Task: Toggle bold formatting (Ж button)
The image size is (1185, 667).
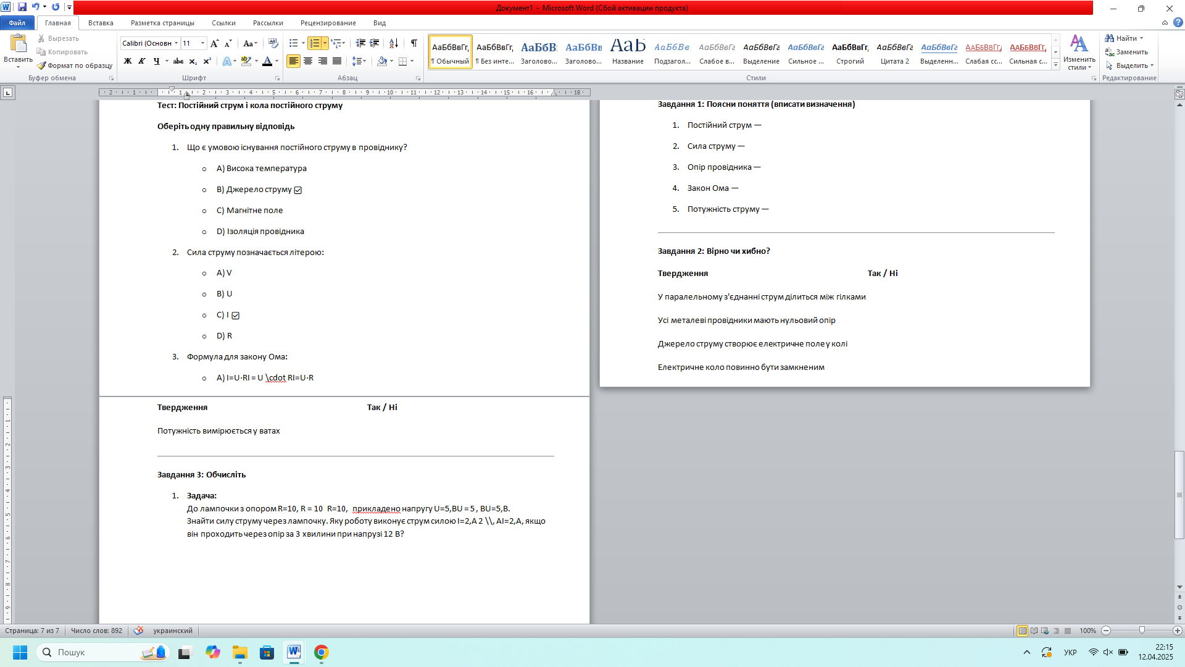Action: [x=128, y=61]
